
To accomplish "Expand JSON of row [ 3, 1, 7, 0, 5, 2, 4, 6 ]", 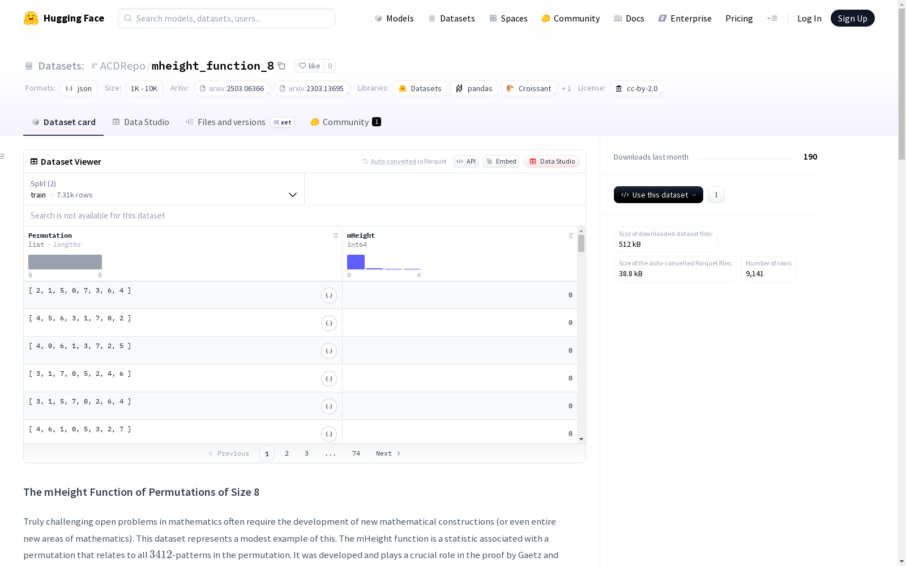I will [x=329, y=379].
